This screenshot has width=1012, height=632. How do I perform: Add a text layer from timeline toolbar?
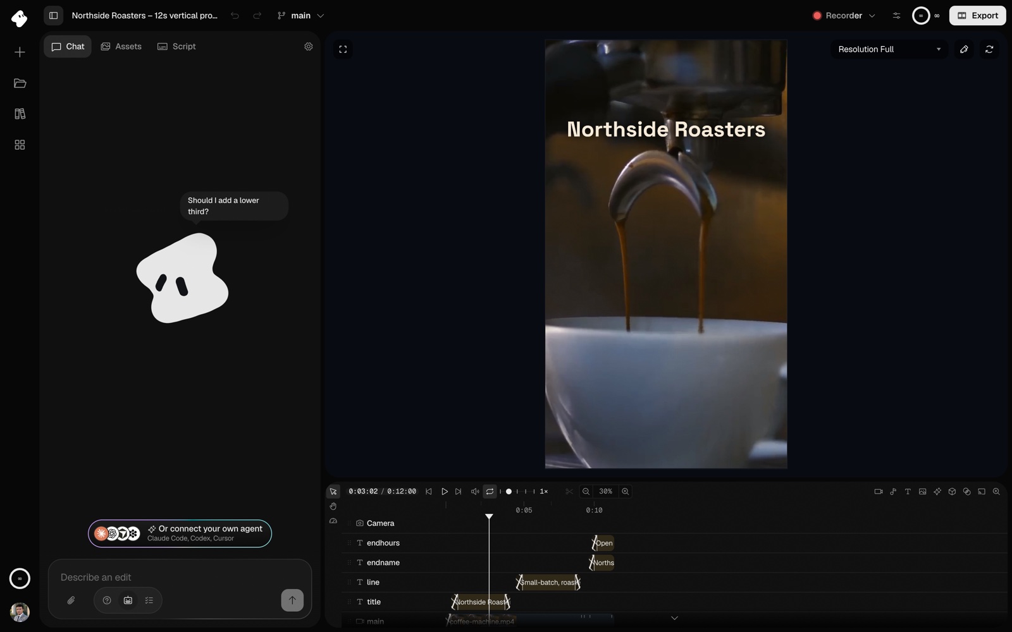[908, 492]
